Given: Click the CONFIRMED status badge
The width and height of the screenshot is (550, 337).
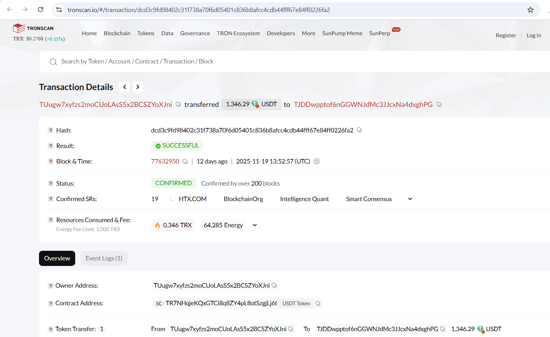Looking at the screenshot, I should [x=174, y=183].
